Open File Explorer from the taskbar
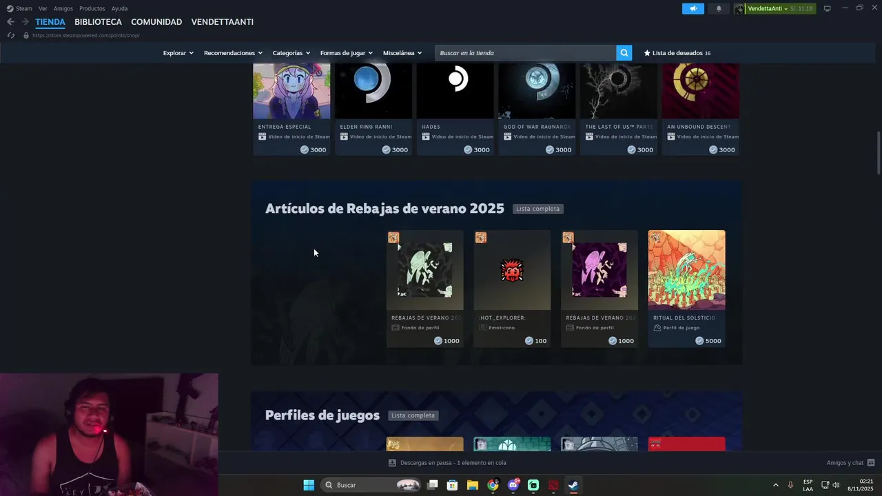This screenshot has width=882, height=496. click(x=473, y=485)
